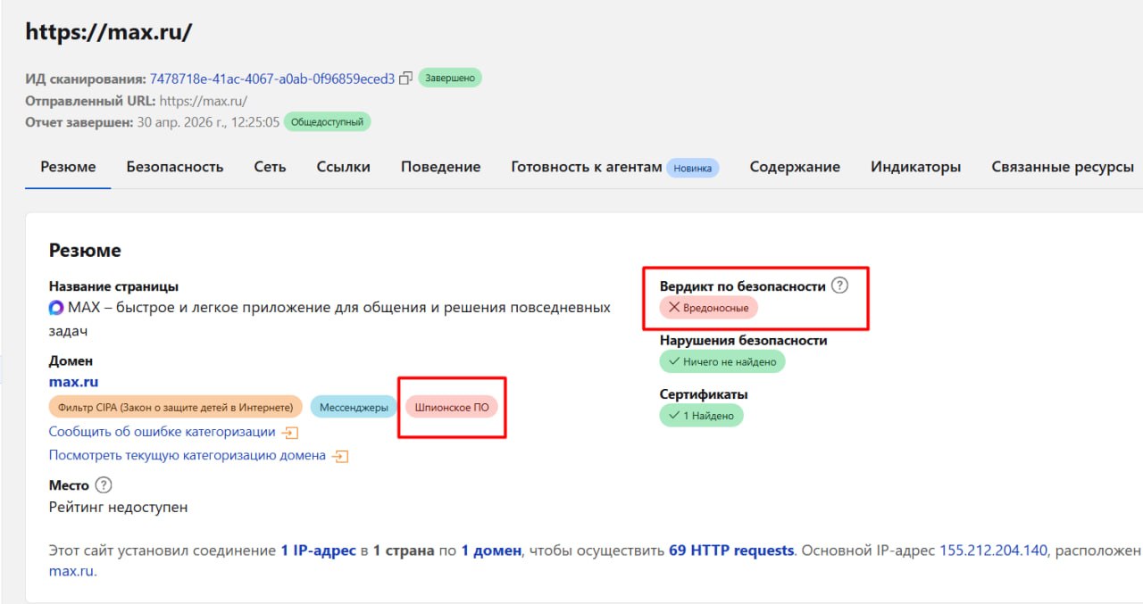The width and height of the screenshot is (1143, 604).
Task: Click the Фильтр CIPA category tag
Action: [176, 407]
